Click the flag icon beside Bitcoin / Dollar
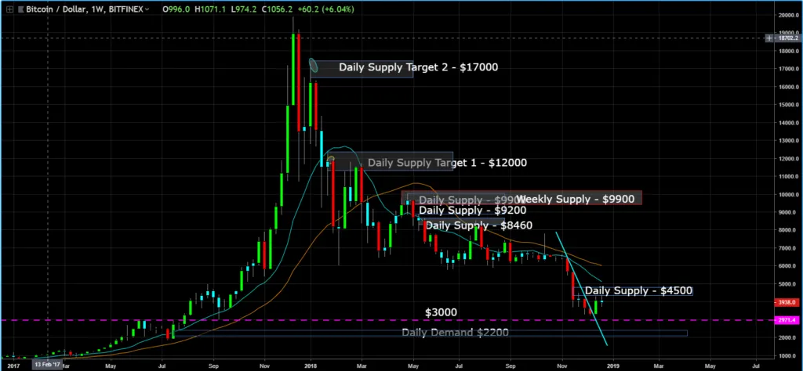This screenshot has width=803, height=371. 23,9
